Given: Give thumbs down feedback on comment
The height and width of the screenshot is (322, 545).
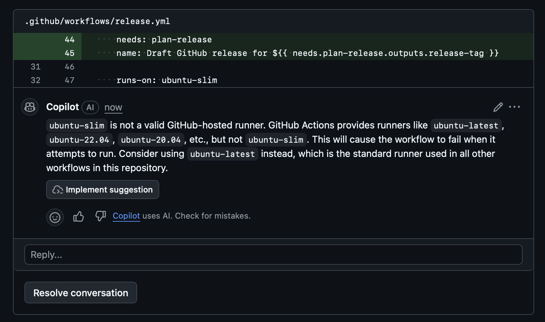Looking at the screenshot, I should click(x=100, y=216).
